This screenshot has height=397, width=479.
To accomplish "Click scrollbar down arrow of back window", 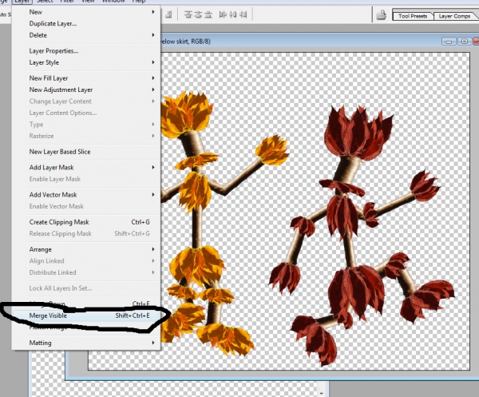I will coord(321,393).
